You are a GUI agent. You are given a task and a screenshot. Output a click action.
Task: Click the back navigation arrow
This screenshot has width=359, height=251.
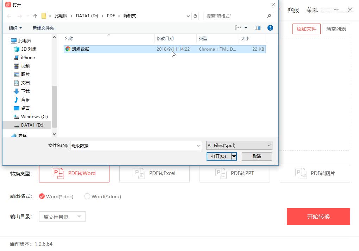coord(8,16)
